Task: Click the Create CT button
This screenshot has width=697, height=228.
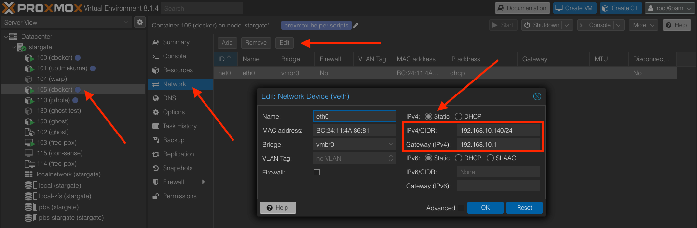Action: (622, 8)
